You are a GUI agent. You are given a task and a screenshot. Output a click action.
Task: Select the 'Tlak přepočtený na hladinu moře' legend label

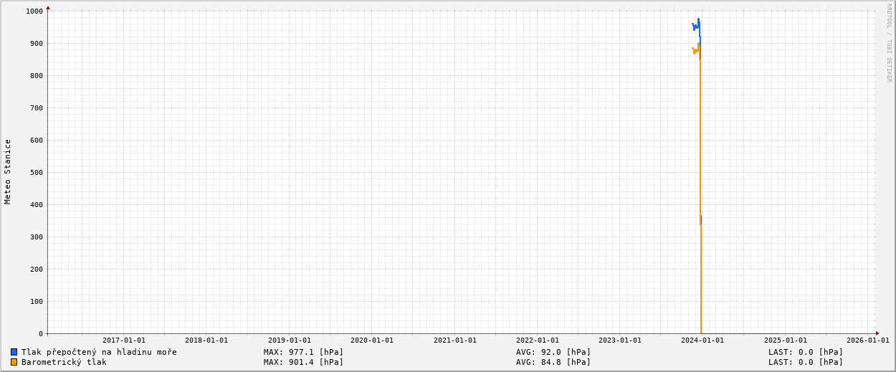click(x=99, y=352)
